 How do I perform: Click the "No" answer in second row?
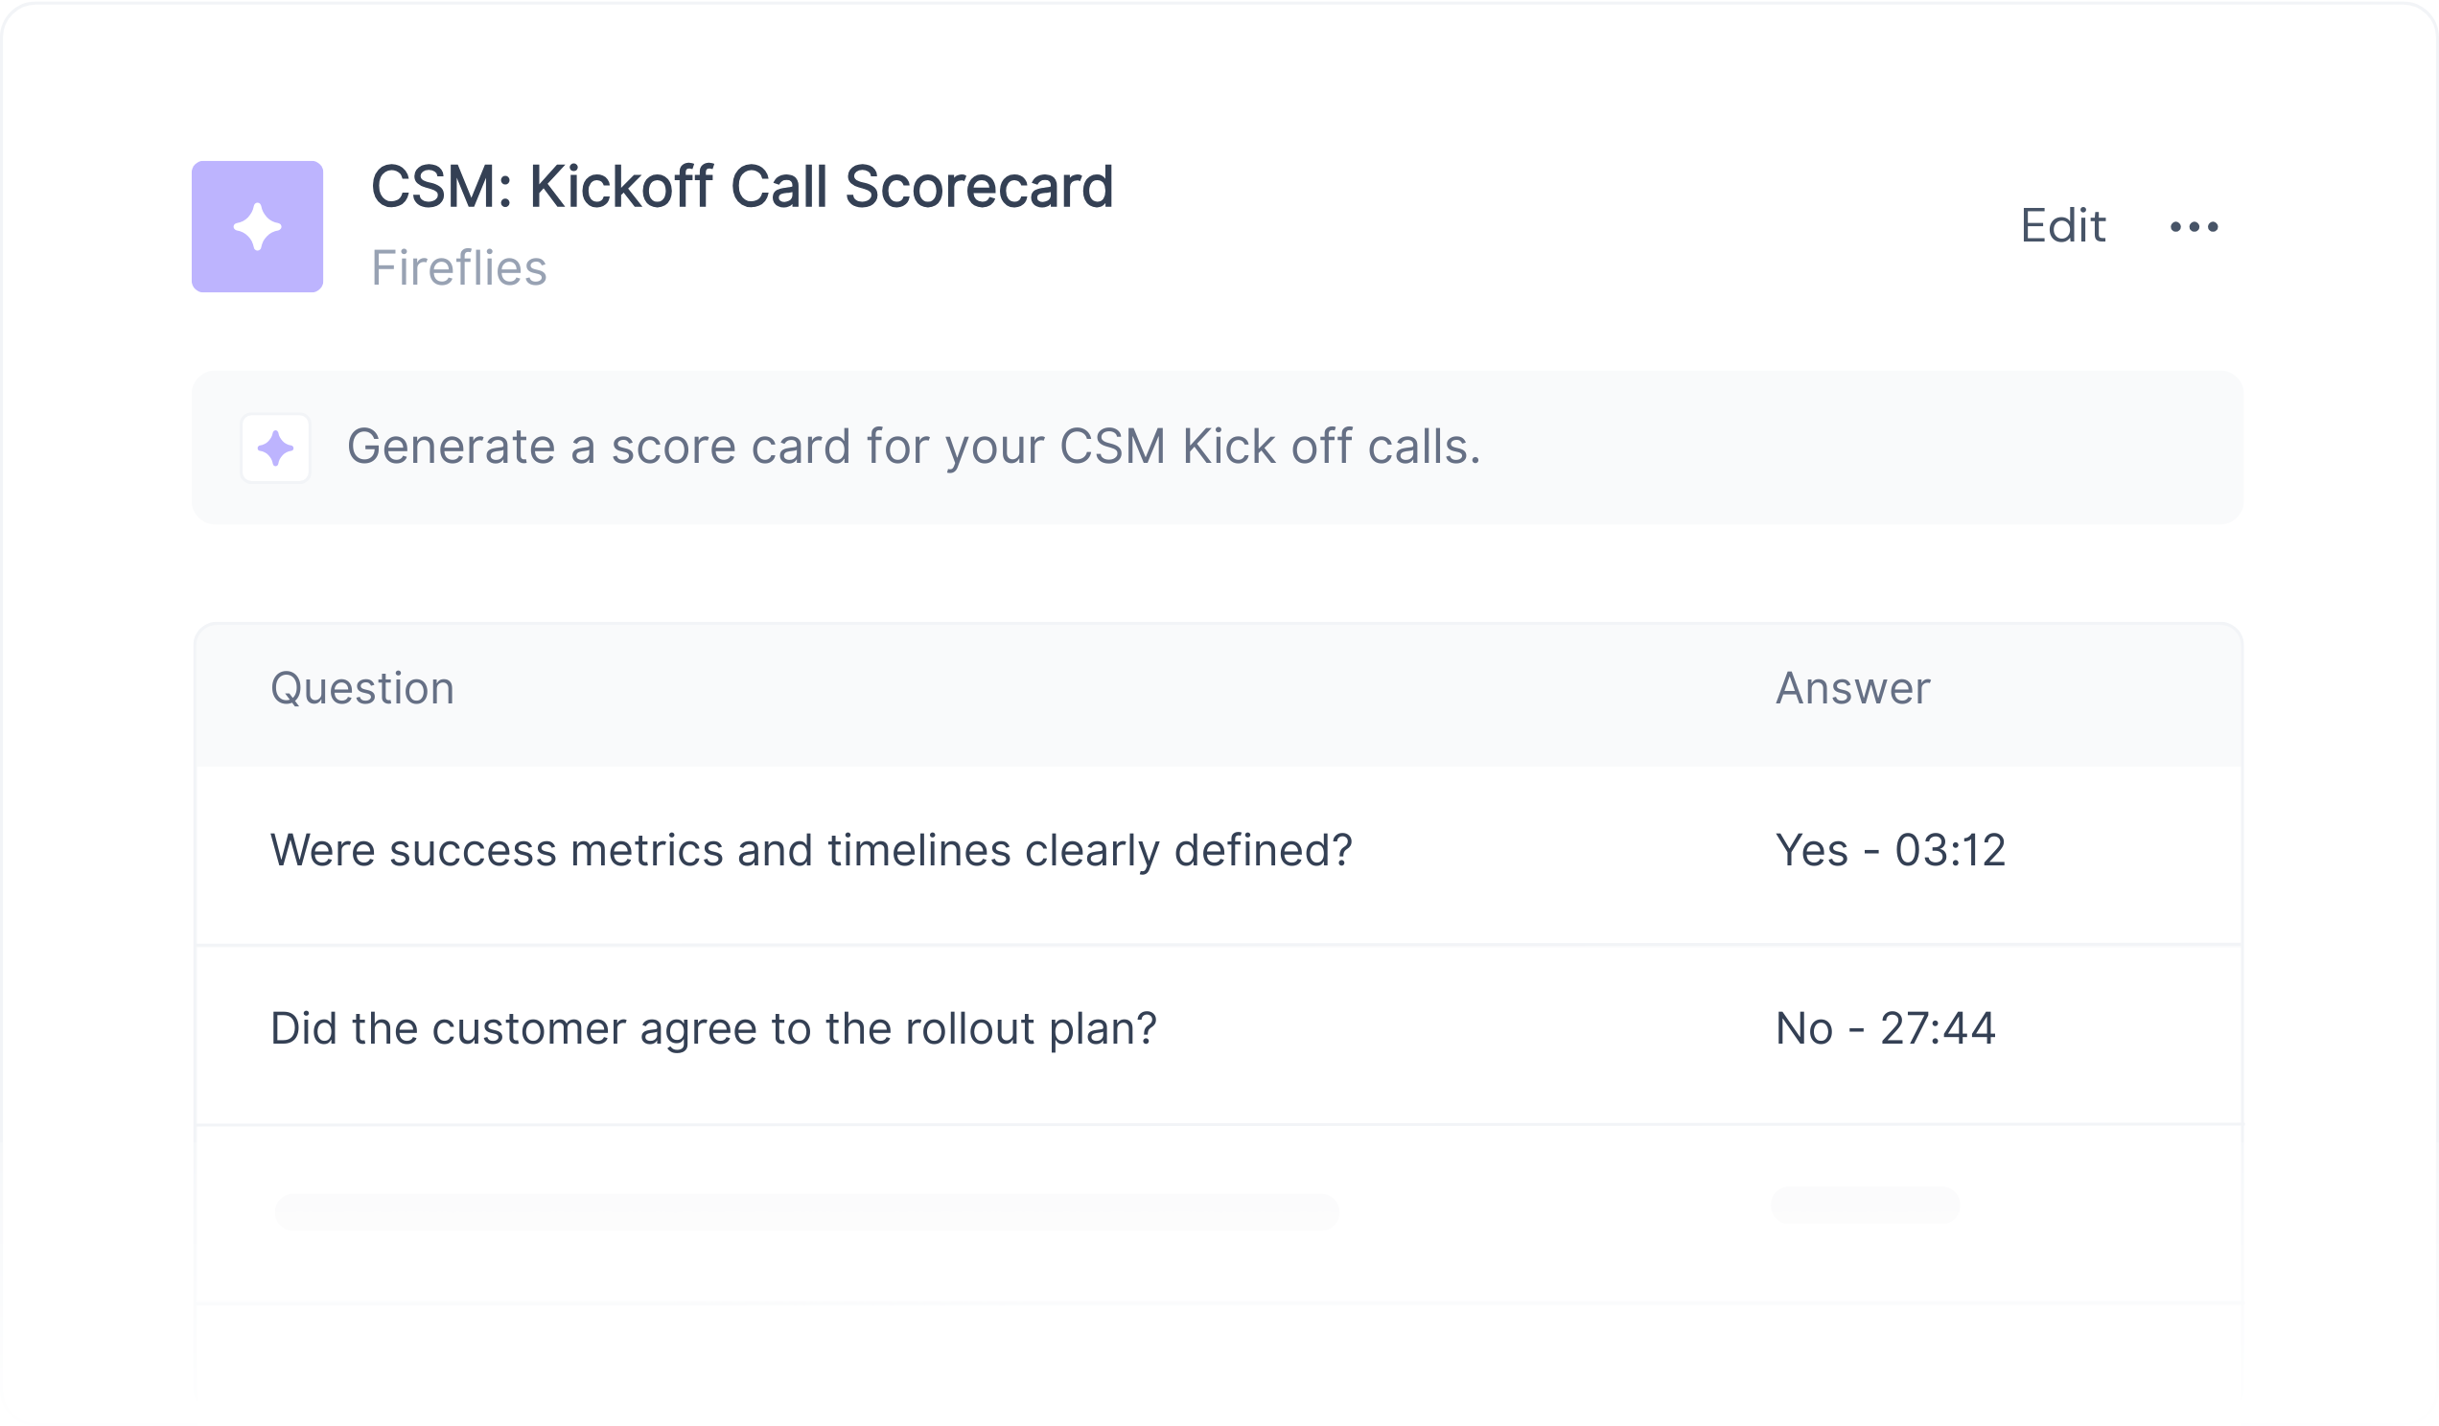click(1804, 1029)
